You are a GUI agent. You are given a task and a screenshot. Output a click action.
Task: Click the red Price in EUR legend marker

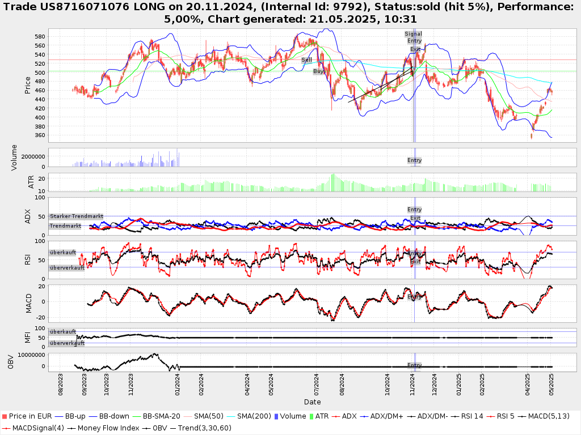(x=4, y=416)
